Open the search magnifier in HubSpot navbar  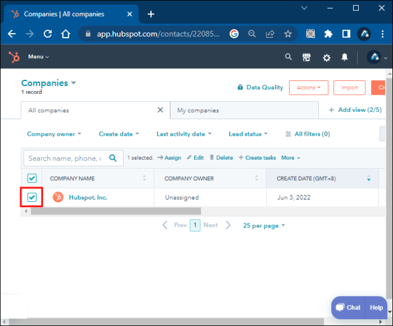click(288, 57)
